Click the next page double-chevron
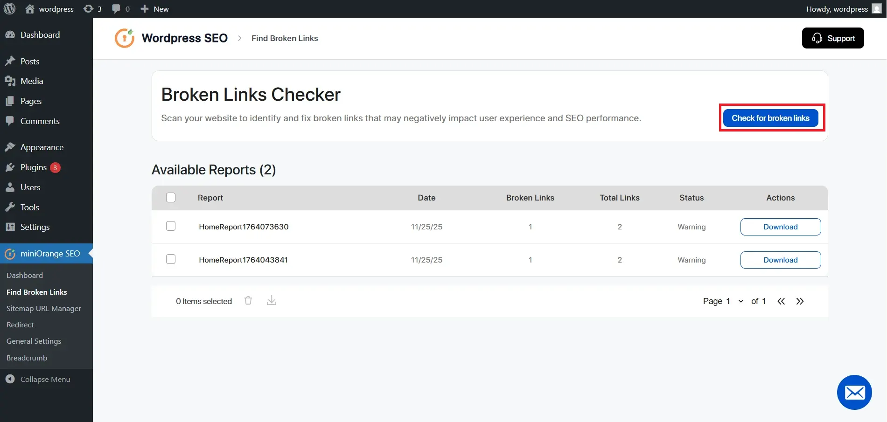 coord(800,301)
